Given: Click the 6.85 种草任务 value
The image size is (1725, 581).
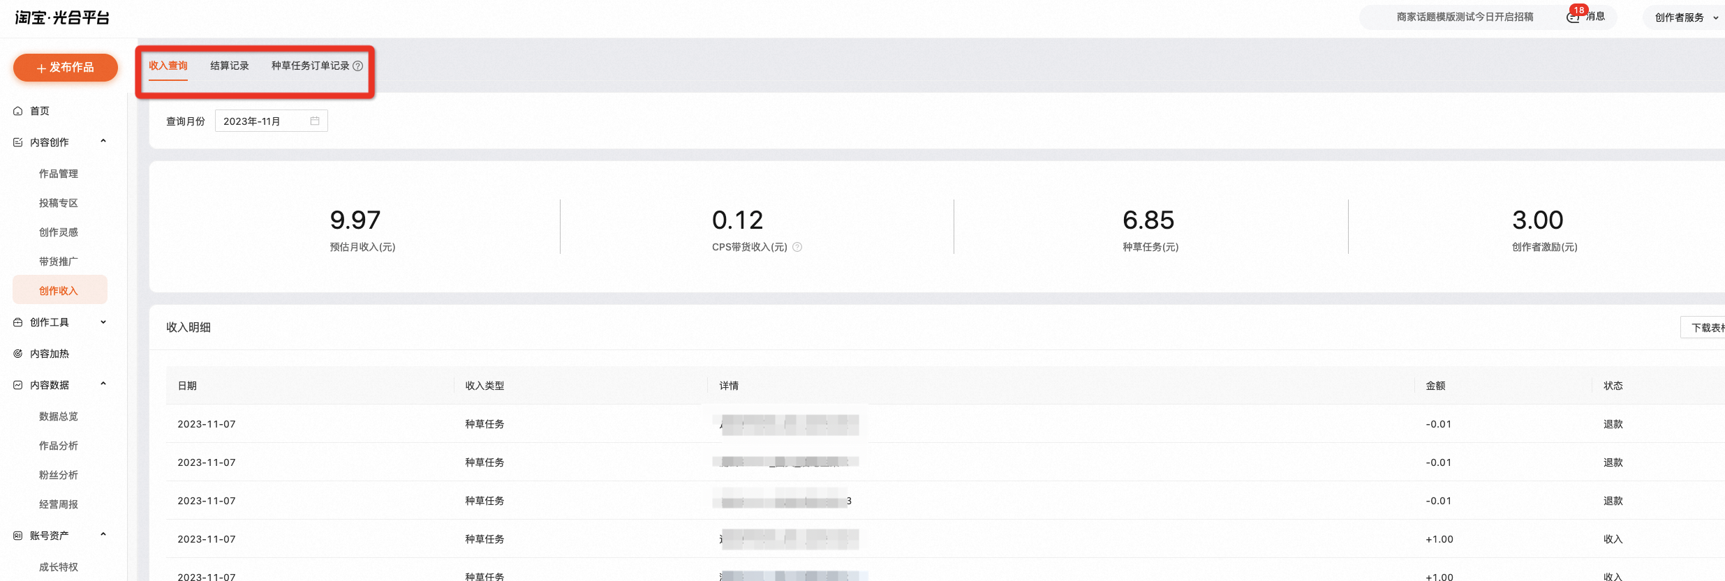Looking at the screenshot, I should 1148,220.
